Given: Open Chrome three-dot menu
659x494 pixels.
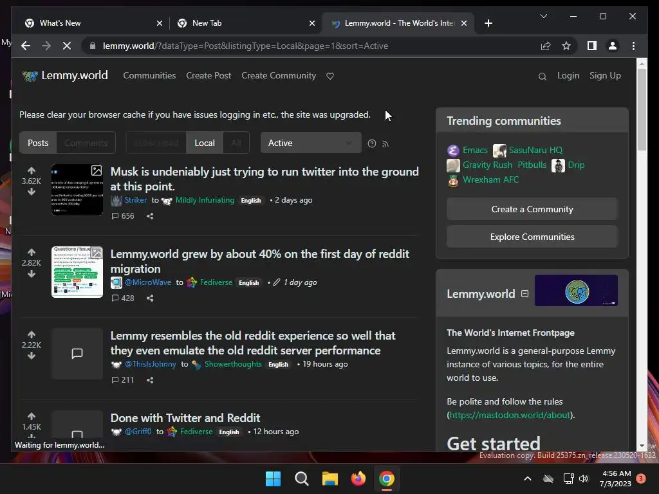Looking at the screenshot, I should click(633, 46).
